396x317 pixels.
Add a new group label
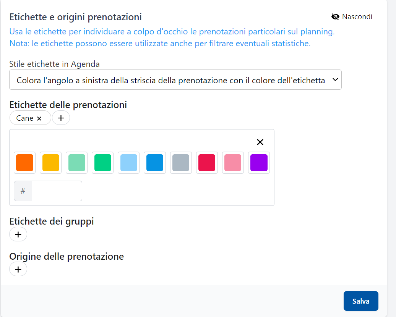[18, 234]
